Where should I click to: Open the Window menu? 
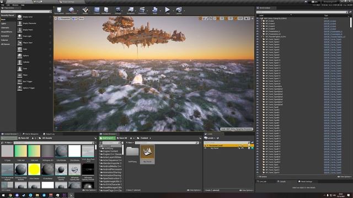pos(15,5)
